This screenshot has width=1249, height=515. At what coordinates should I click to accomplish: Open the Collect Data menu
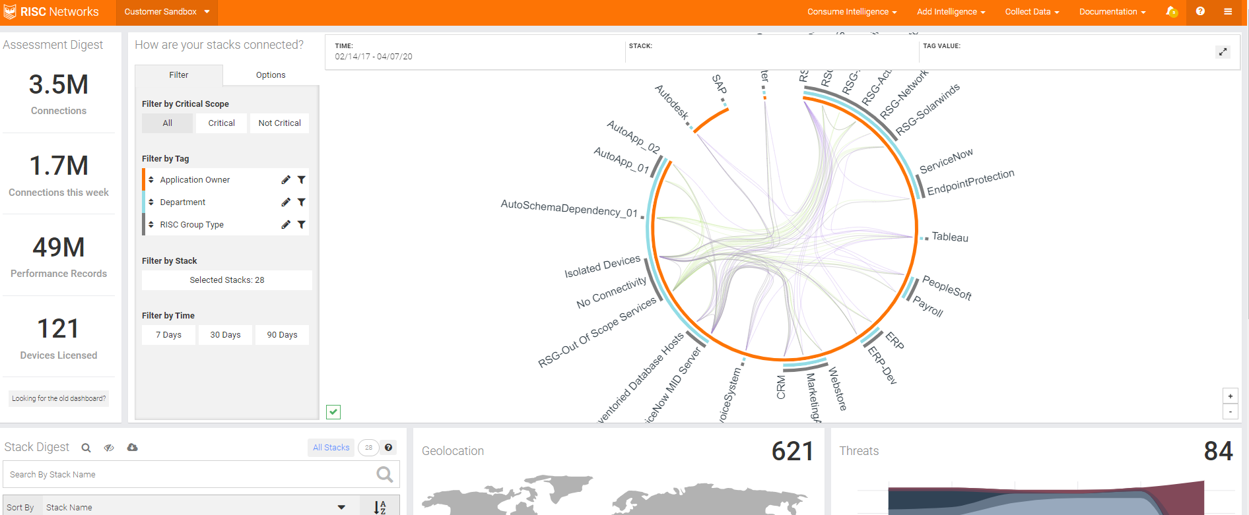[1032, 12]
